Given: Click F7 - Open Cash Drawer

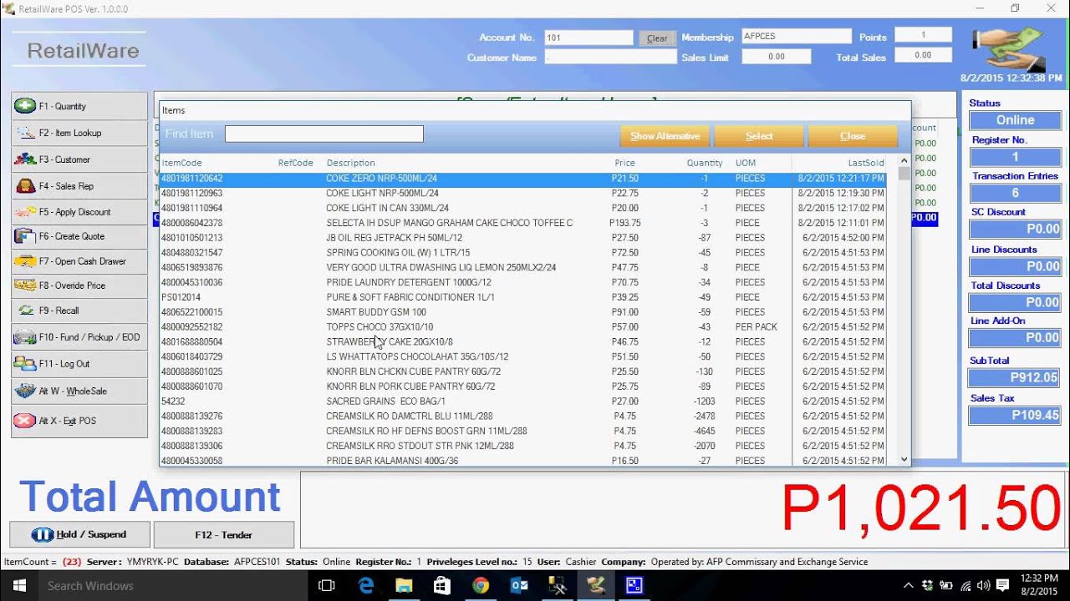Looking at the screenshot, I should pos(79,261).
